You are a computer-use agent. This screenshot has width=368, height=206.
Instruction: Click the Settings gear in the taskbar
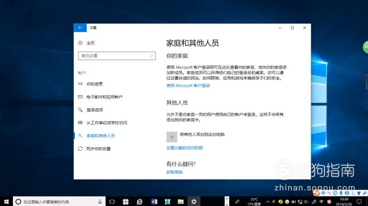(194, 202)
